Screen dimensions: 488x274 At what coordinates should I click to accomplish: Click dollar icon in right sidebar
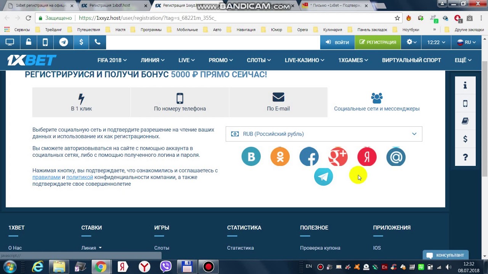click(x=465, y=139)
